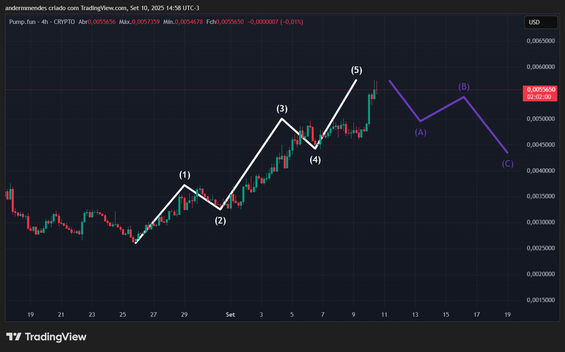Click the 25 date label on time axis
This screenshot has width=565, height=352.
(x=123, y=315)
